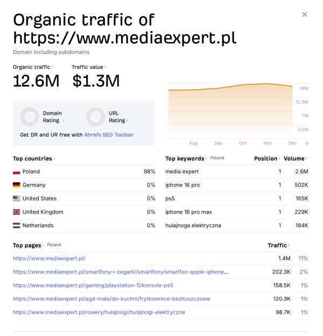Click the 12.6M organic traffic value

click(36, 81)
